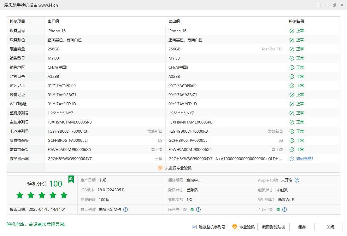347x236 pixels.
Task: Select the long read LCD value ending GLDH...
Action: point(225,159)
